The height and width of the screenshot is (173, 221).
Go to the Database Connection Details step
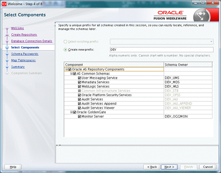(x=32, y=41)
